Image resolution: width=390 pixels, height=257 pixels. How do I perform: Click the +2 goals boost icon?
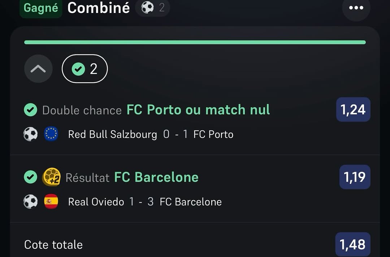[x=51, y=177]
